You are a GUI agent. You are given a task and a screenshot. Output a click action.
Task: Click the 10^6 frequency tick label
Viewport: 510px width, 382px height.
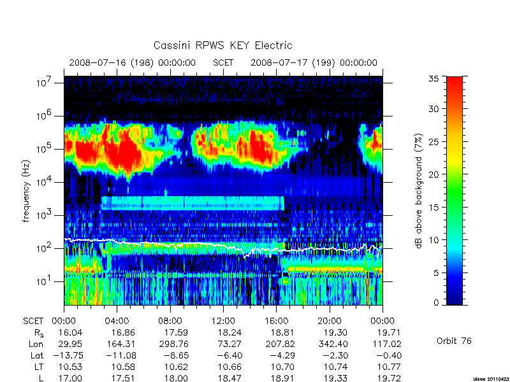45,116
